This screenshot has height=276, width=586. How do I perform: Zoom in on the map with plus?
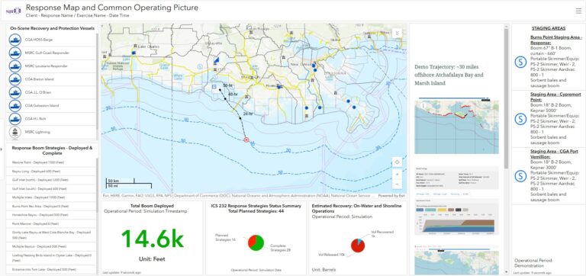point(397,175)
